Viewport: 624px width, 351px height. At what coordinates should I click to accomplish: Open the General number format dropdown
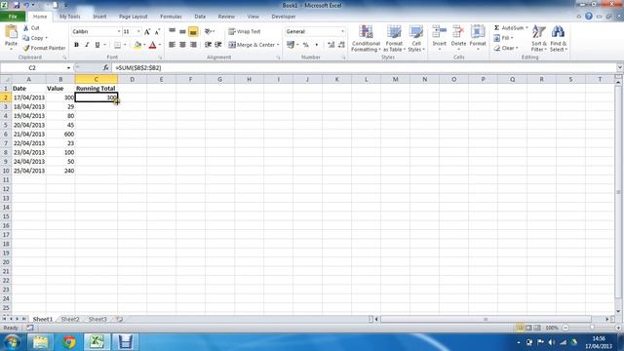pyautogui.click(x=342, y=31)
